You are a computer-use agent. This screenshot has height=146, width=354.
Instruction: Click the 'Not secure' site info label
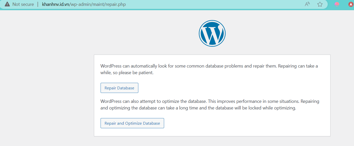(23, 4)
